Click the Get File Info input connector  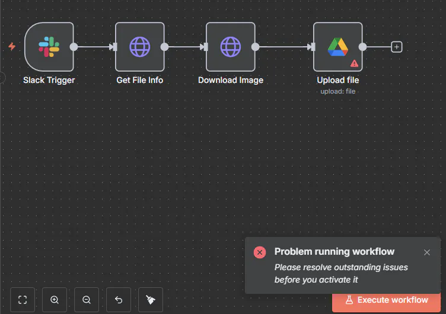(115, 47)
